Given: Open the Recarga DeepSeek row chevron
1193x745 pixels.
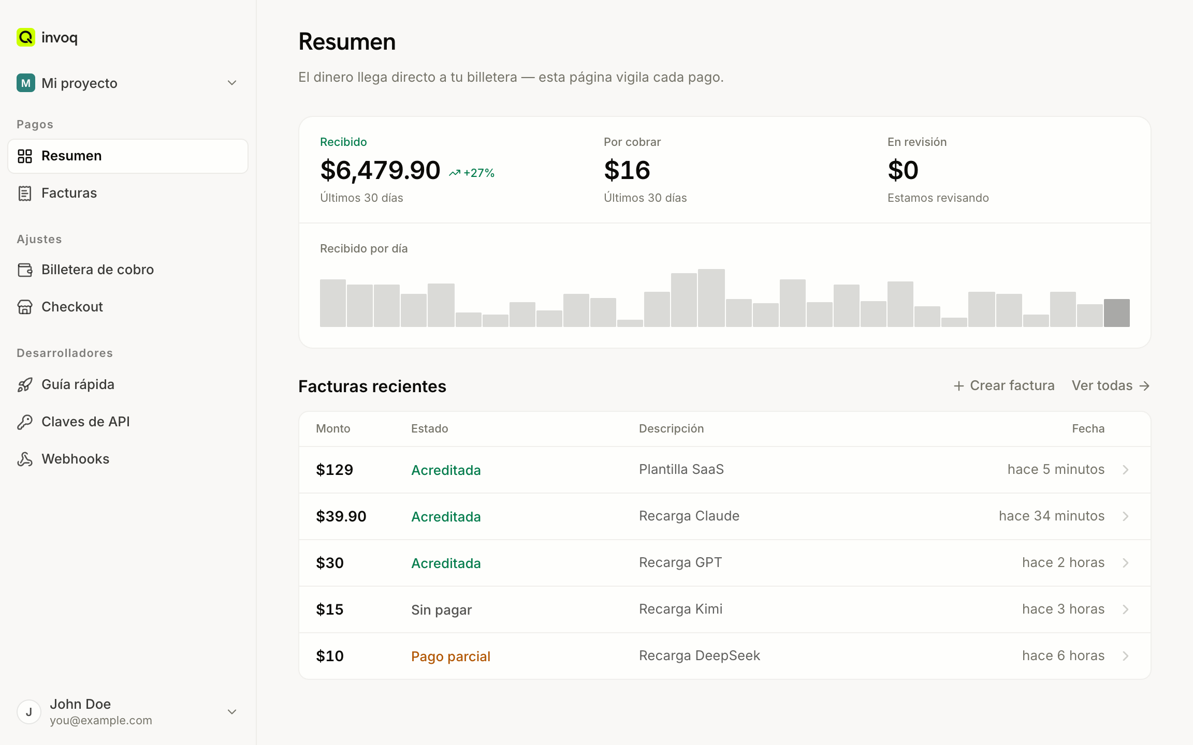Looking at the screenshot, I should [x=1126, y=656].
